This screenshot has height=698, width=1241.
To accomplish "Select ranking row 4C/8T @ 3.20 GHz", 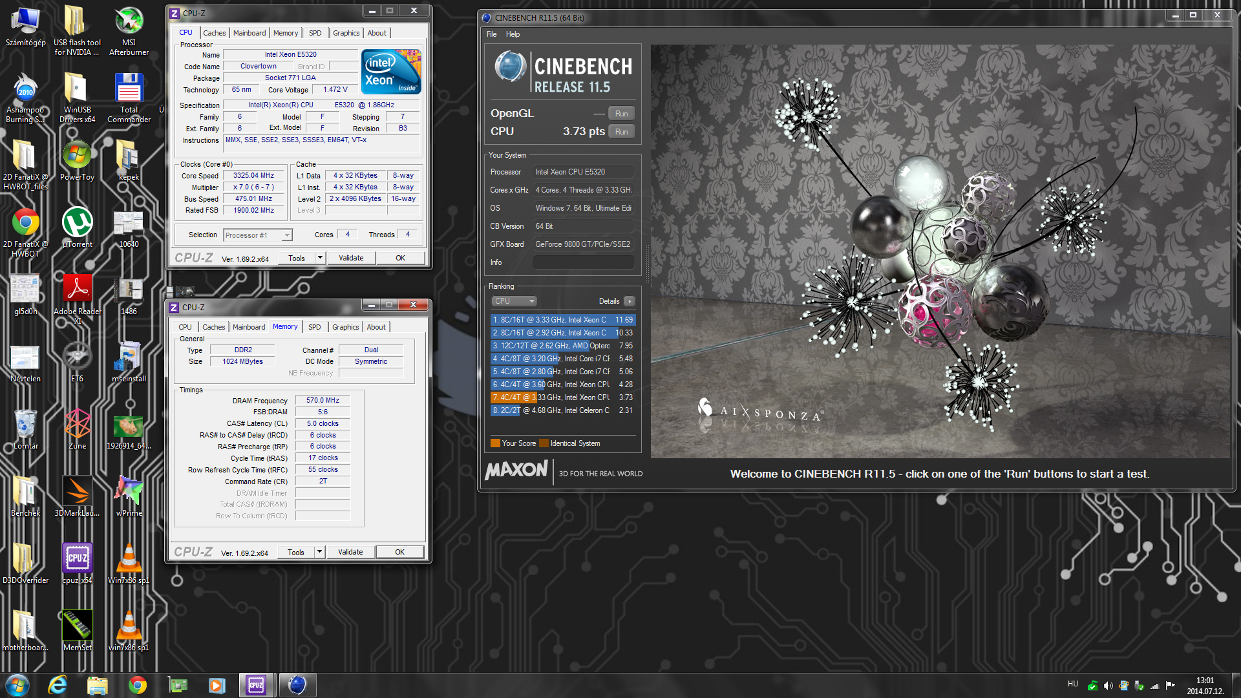I will coord(563,359).
